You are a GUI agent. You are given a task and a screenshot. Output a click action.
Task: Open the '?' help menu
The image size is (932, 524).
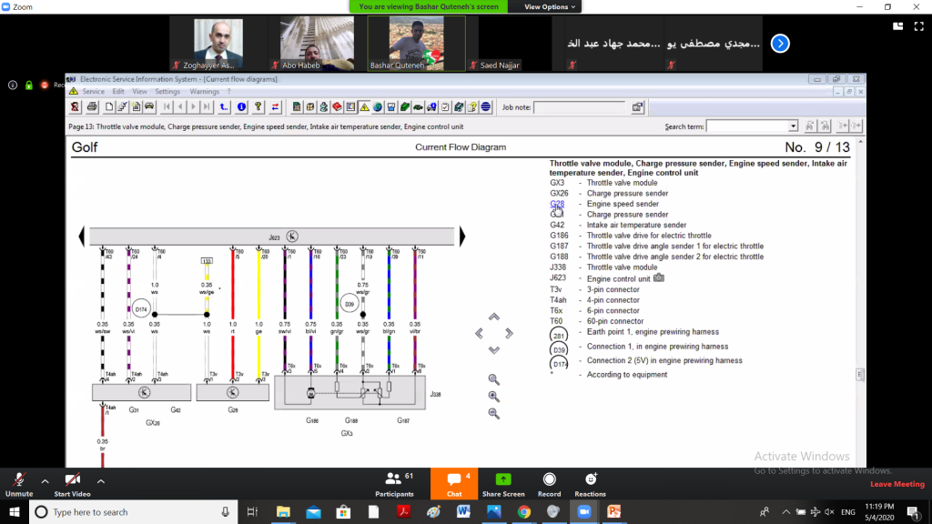(228, 92)
